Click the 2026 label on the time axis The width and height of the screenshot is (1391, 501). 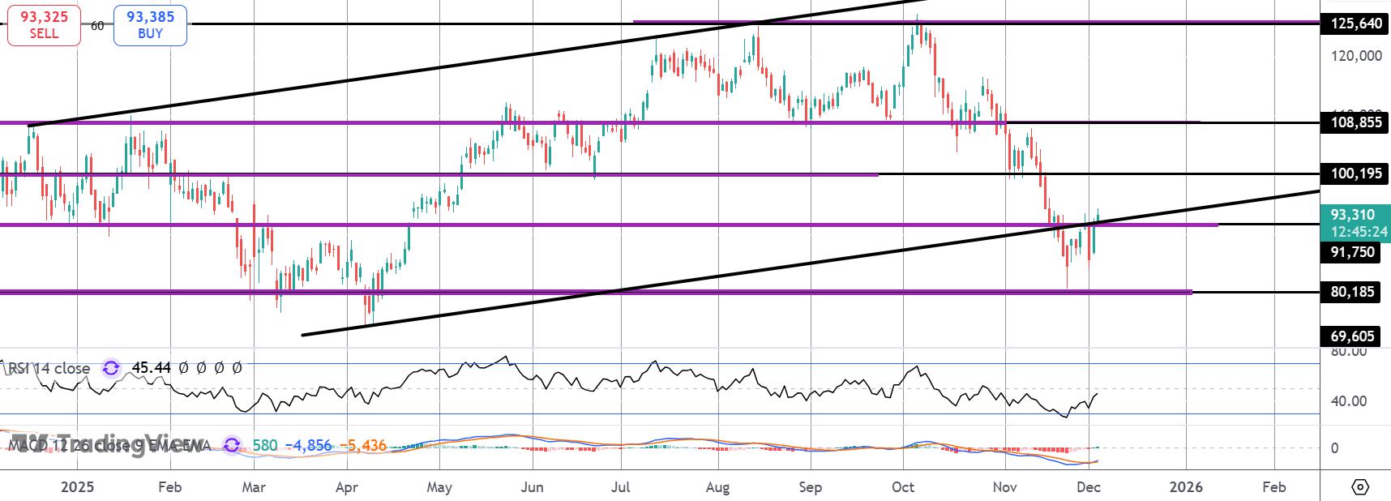pos(1187,487)
